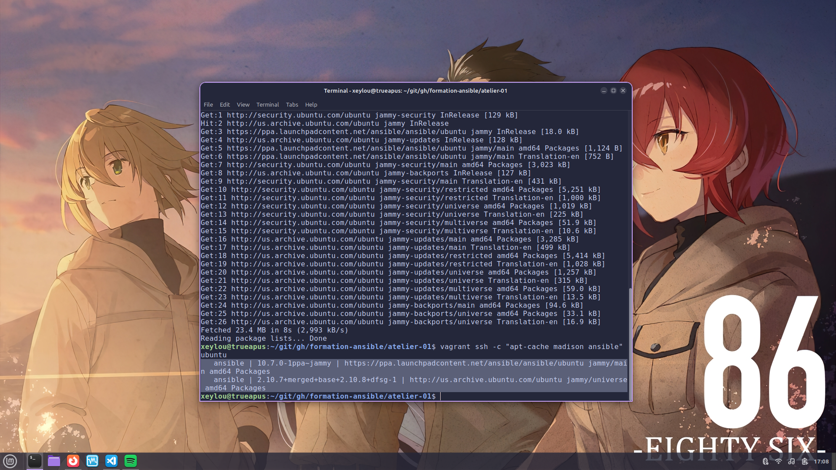This screenshot has height=470, width=836.
Task: Open the Terminal taskbar icon
Action: click(x=35, y=461)
